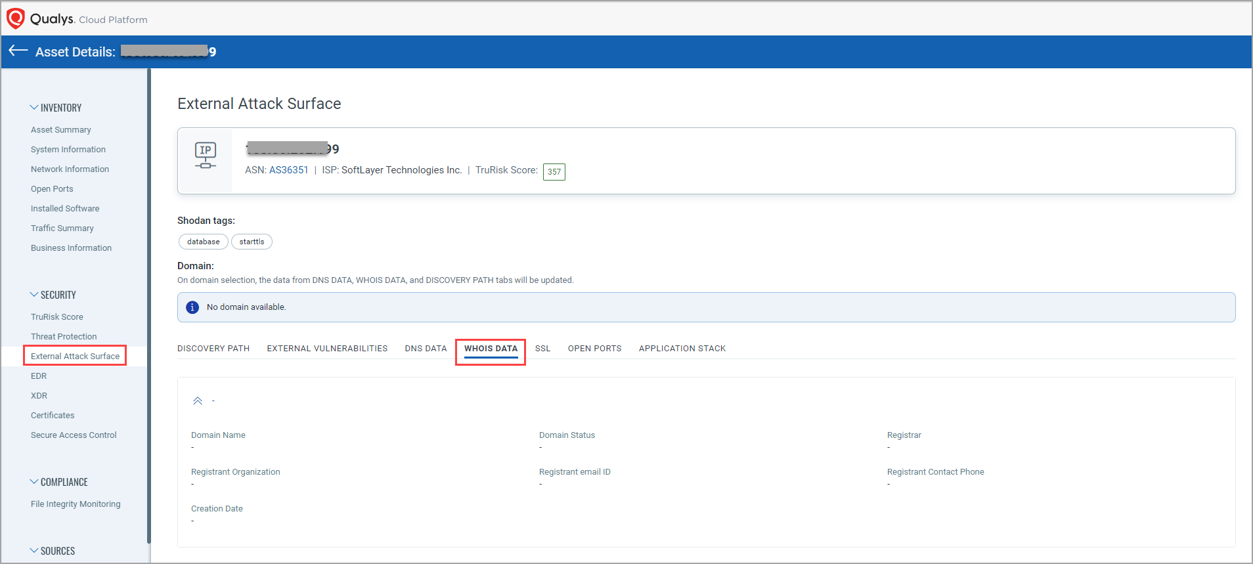Click the starttls Shodan tag
1253x564 pixels.
point(252,242)
